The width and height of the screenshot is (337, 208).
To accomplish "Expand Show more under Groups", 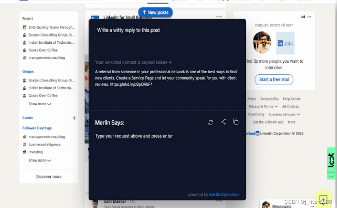I will coord(40,104).
